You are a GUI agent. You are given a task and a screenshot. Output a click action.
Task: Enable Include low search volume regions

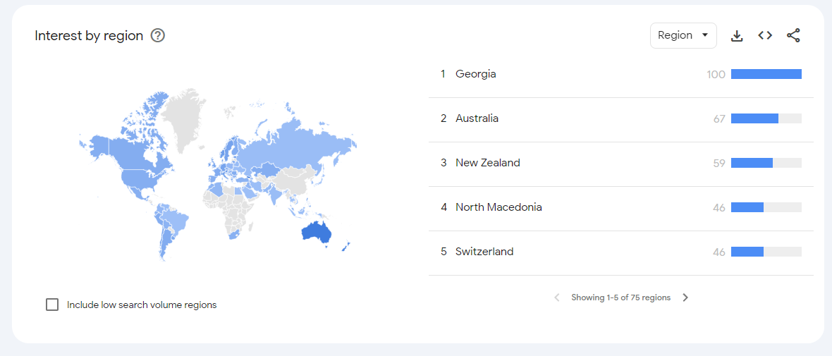(x=52, y=305)
